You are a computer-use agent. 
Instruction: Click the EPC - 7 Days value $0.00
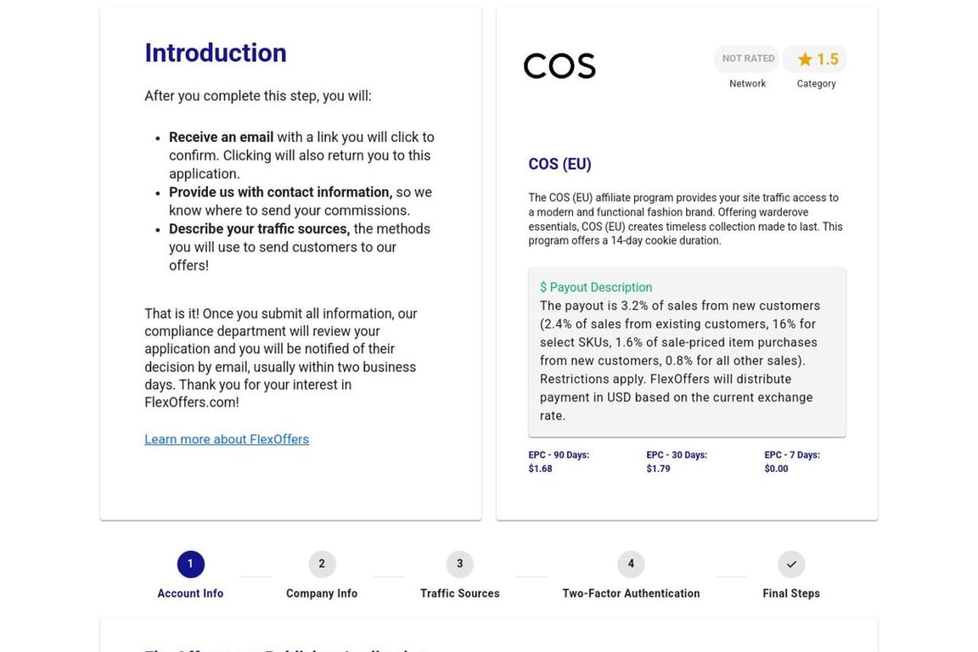(x=777, y=469)
